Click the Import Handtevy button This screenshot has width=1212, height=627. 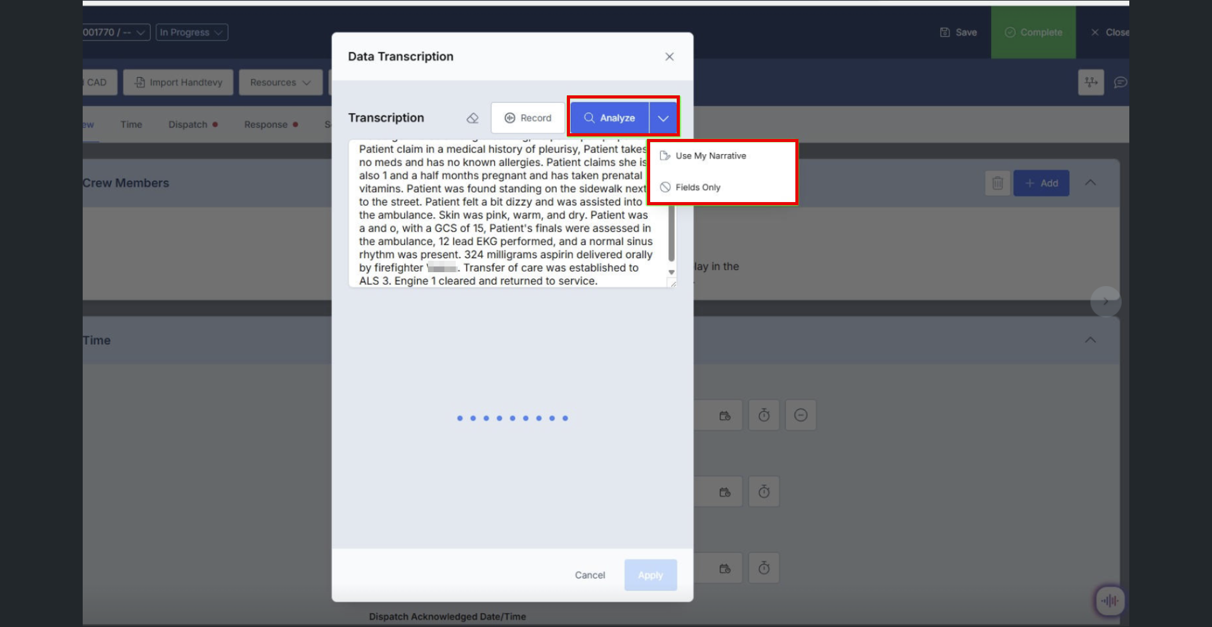[178, 83]
